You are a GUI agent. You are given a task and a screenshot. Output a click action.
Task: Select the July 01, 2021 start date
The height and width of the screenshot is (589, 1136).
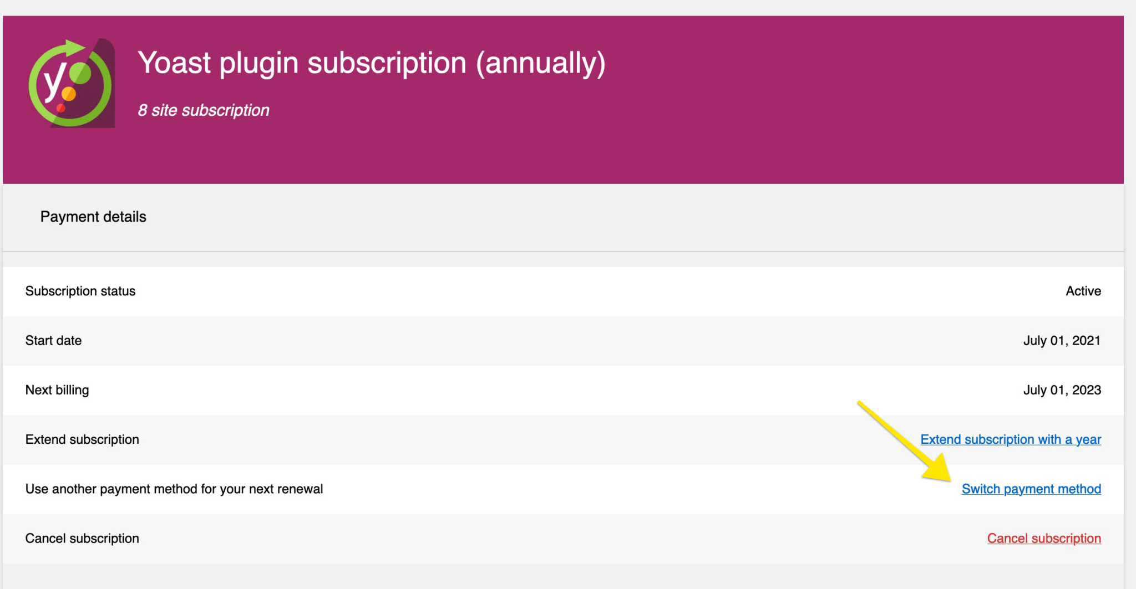[1062, 340]
